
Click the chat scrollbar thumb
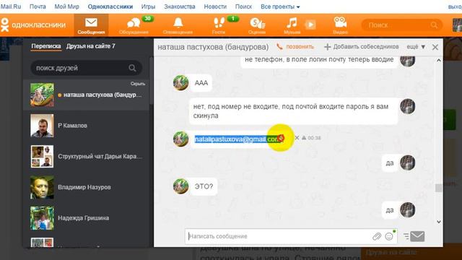pyautogui.click(x=439, y=188)
